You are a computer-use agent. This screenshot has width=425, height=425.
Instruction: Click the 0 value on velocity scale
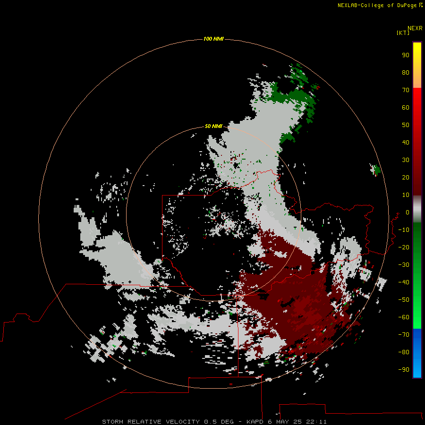point(408,212)
